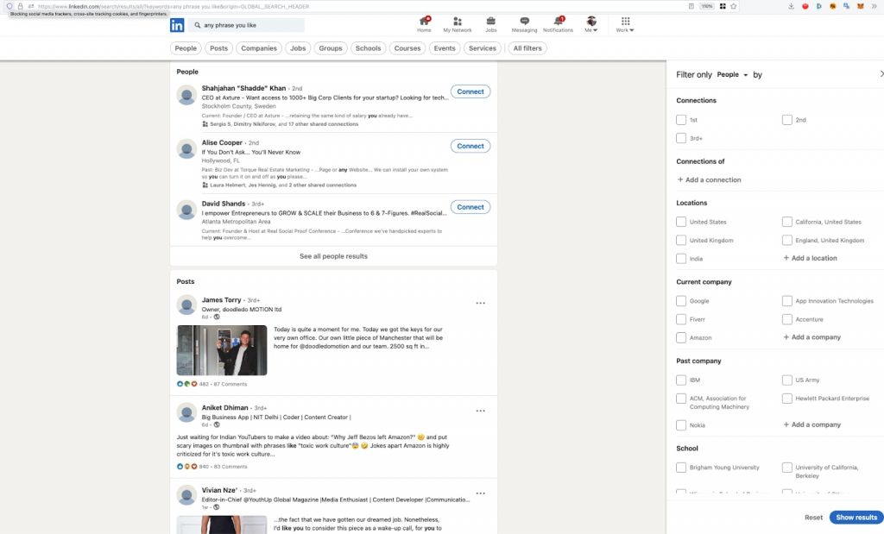Screen dimensions: 884x534
Task: Click Vivian Nze's profile avatar
Action: click(186, 495)
